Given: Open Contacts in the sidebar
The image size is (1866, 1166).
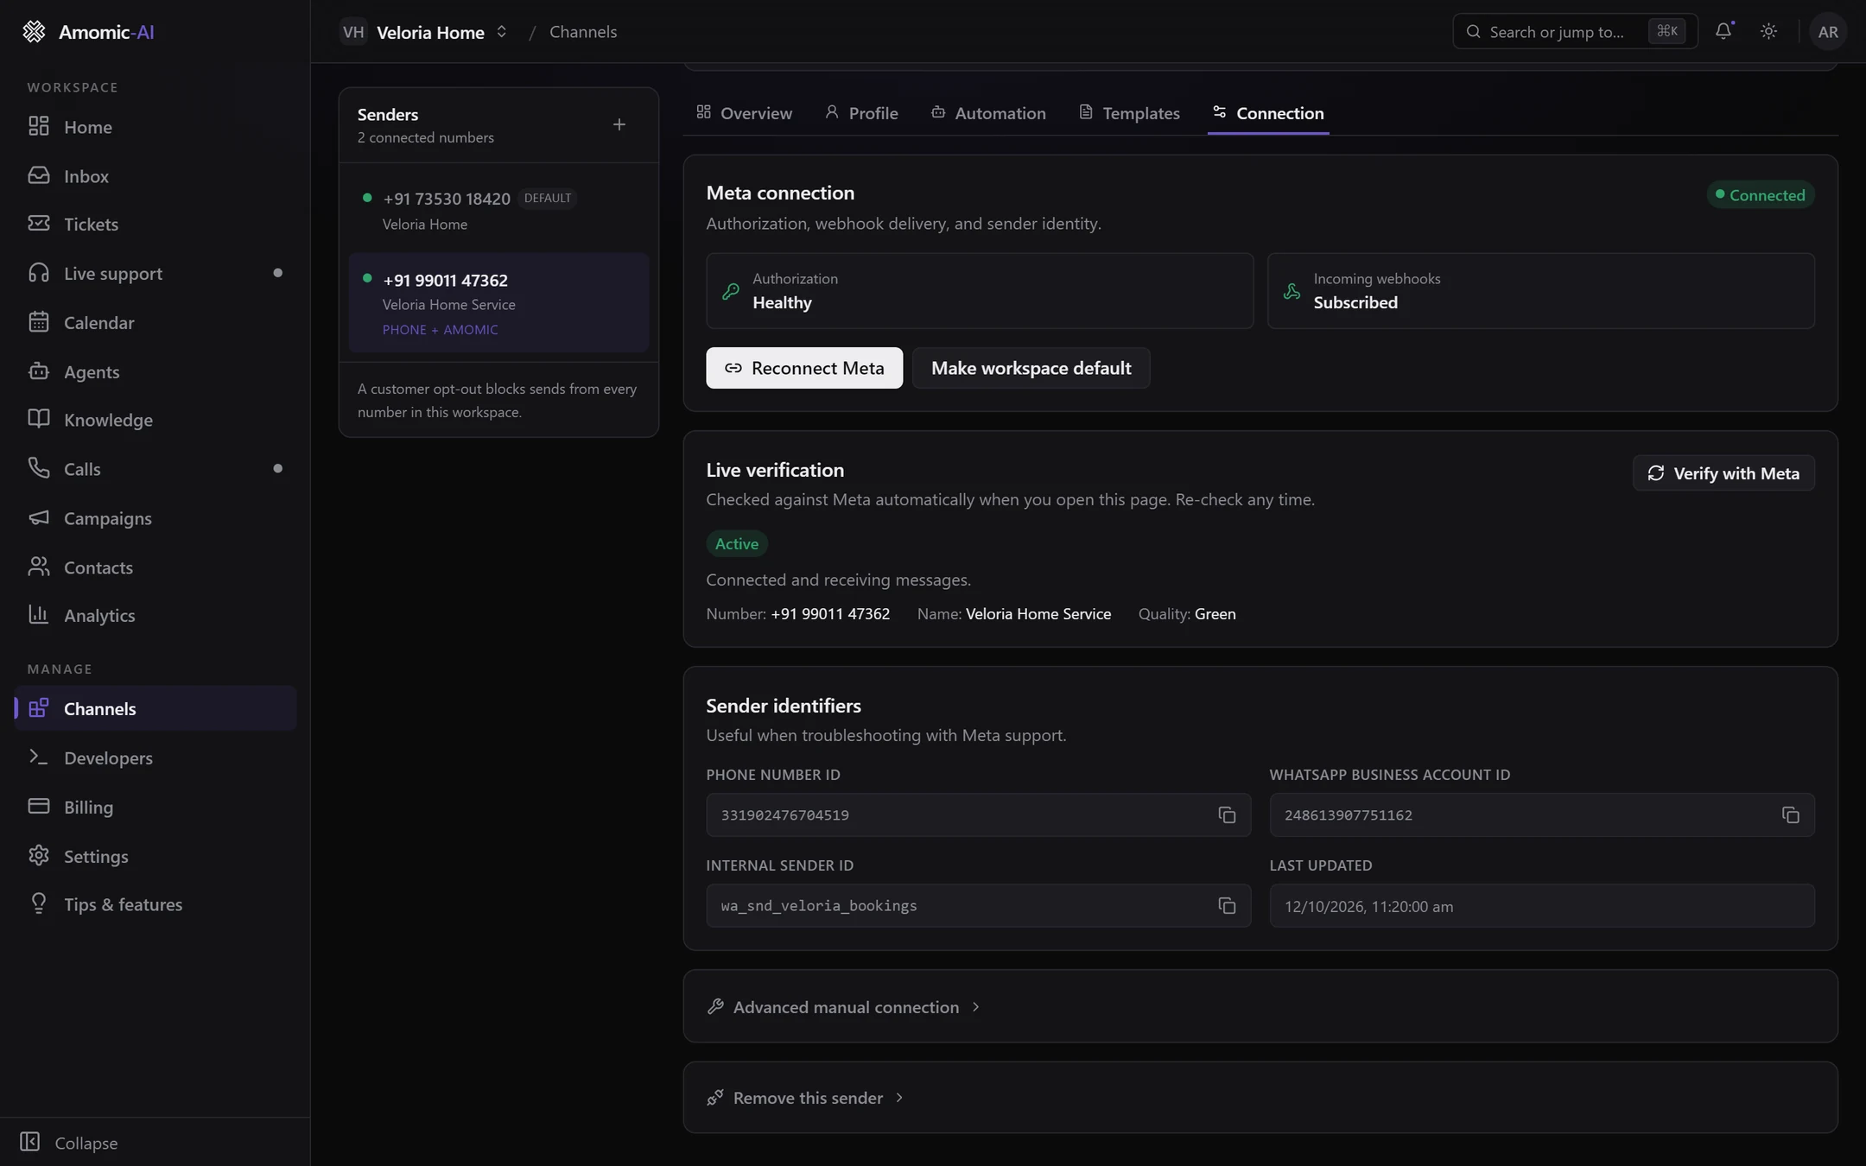Looking at the screenshot, I should (x=155, y=567).
